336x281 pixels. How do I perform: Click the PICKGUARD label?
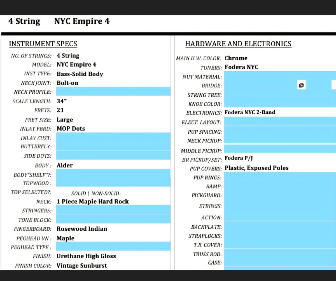coord(207,195)
